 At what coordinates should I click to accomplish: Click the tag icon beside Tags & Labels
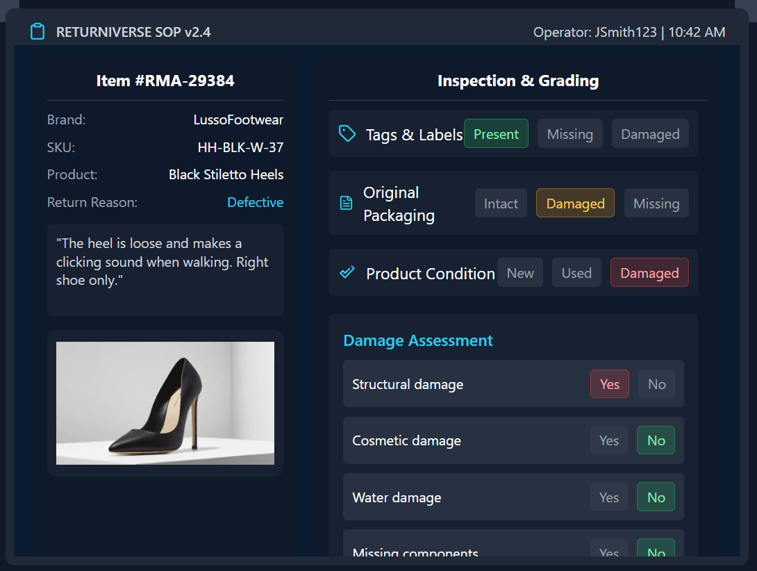click(x=347, y=133)
